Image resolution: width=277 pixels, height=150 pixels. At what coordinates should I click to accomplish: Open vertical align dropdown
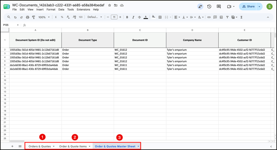pos(185,17)
